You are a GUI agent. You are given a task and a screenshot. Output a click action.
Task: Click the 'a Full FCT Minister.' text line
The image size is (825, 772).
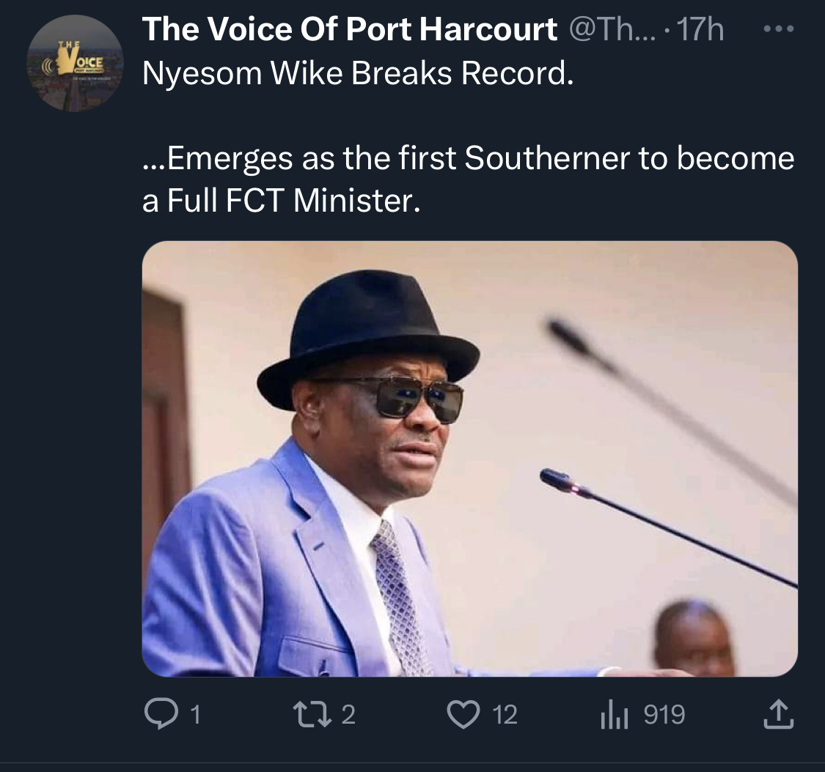click(282, 201)
